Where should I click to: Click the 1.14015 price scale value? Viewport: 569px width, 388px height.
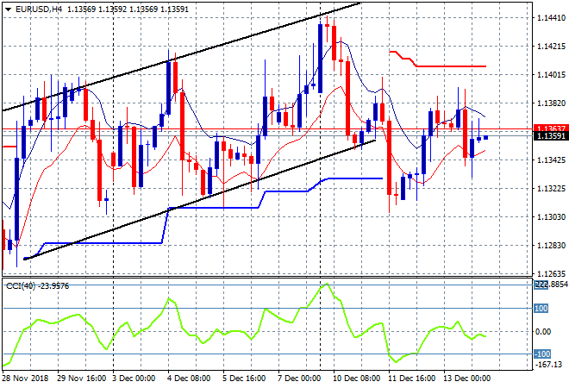pos(551,75)
